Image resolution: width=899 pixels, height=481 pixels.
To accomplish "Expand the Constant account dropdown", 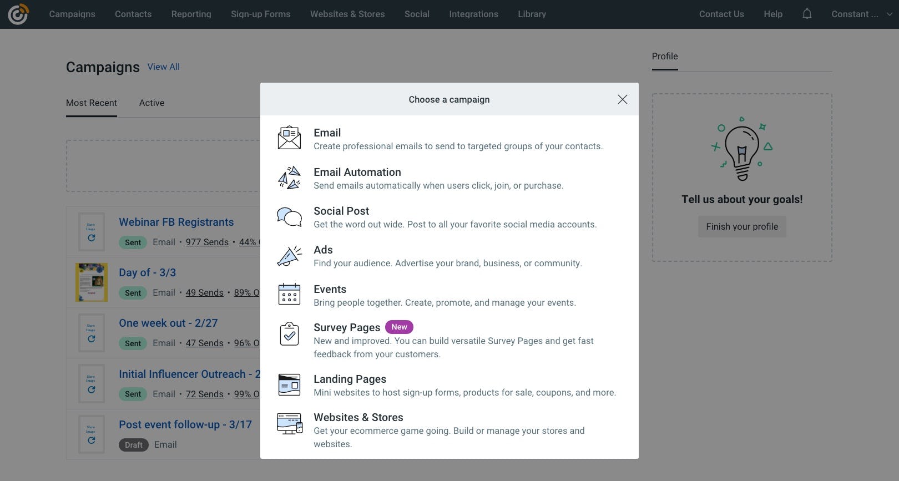I will click(861, 14).
